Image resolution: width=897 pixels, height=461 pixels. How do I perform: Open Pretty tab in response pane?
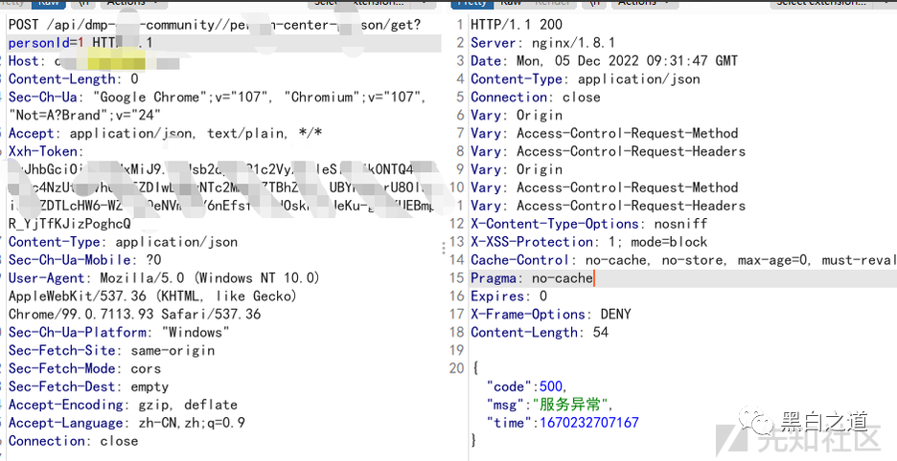471,3
